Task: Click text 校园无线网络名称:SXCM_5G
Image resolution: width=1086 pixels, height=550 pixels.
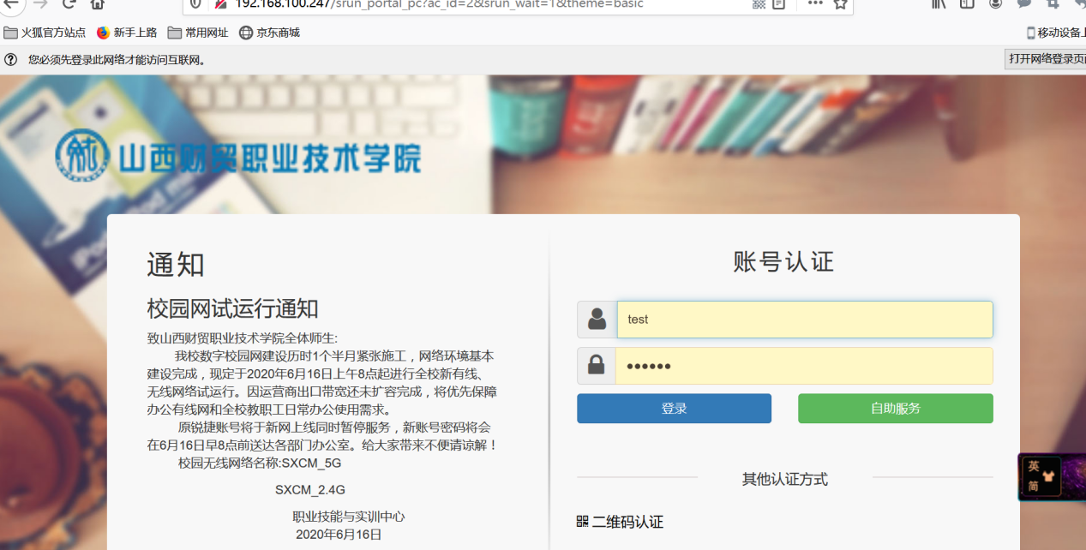Action: coord(260,463)
